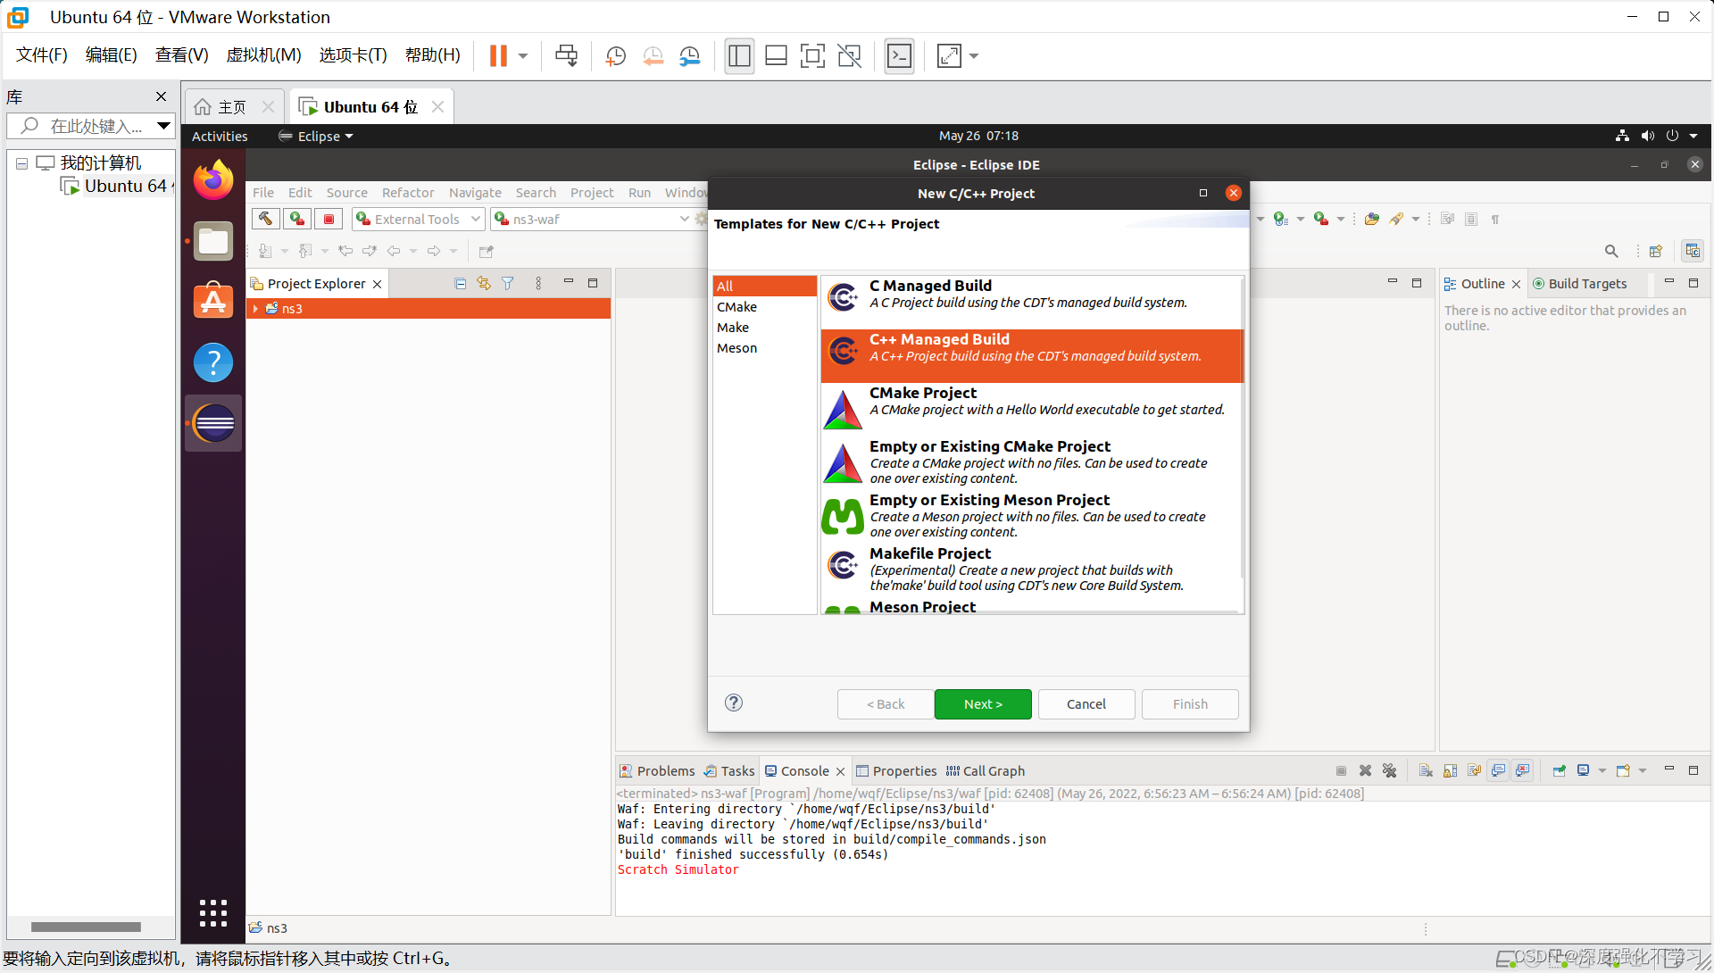Click the Launch in External Tools mode icon
This screenshot has width=1714, height=973.
[x=297, y=219]
